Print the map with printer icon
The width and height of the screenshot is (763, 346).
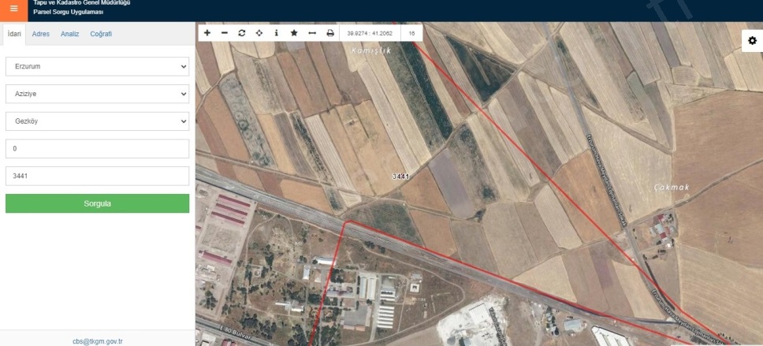coord(330,33)
